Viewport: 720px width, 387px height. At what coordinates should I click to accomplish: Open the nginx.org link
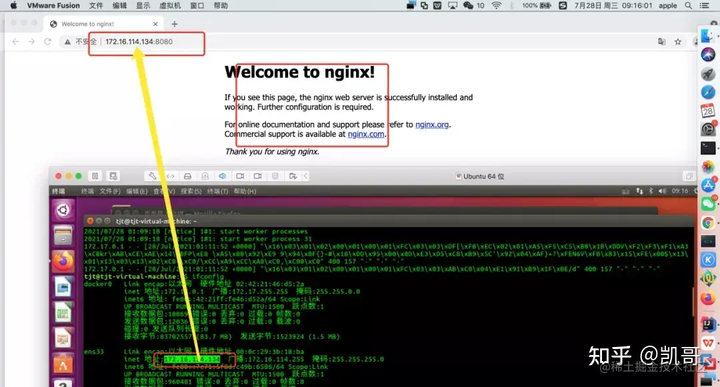click(431, 125)
